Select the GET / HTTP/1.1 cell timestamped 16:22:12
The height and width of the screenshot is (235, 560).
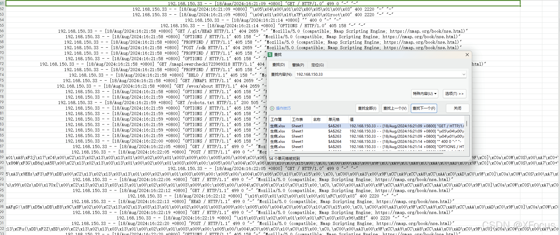pos(263,190)
